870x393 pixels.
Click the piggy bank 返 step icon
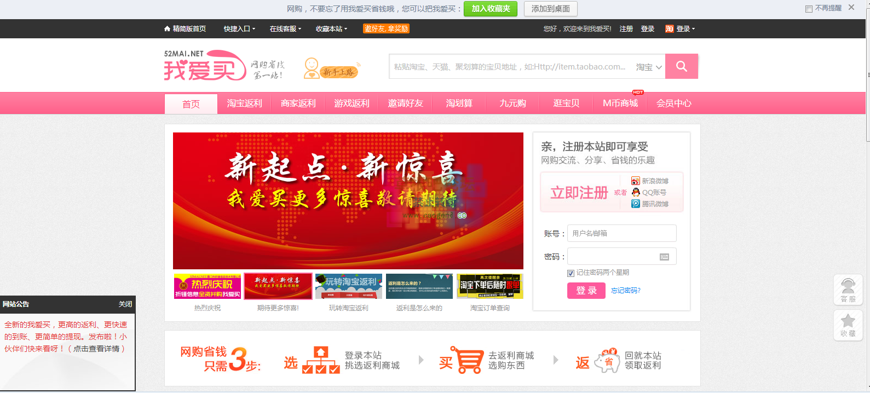click(607, 361)
